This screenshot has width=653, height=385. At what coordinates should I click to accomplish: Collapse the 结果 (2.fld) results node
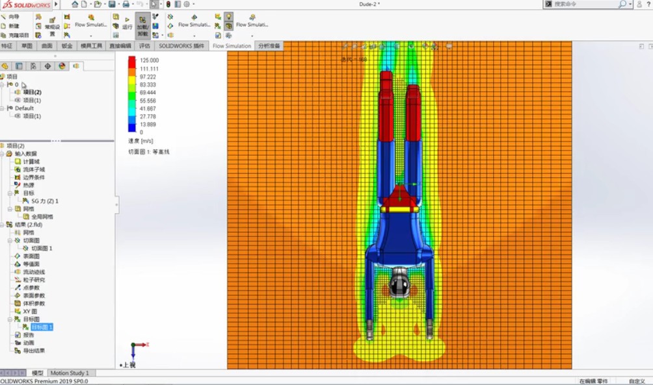pos(3,225)
